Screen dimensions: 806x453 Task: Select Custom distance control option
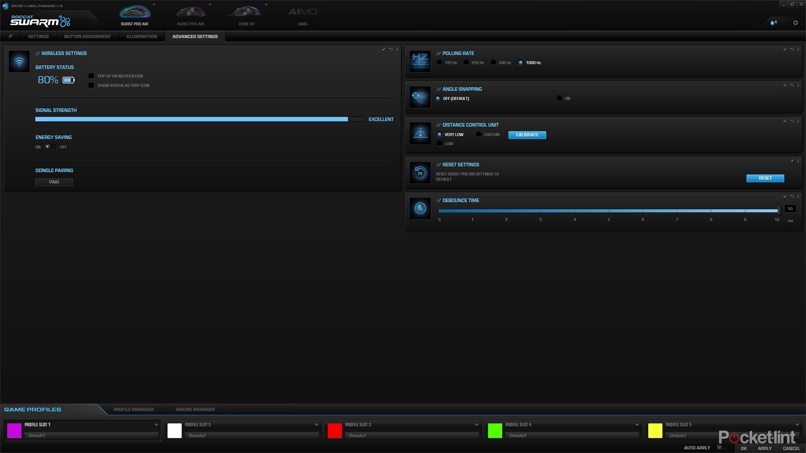[x=479, y=135]
